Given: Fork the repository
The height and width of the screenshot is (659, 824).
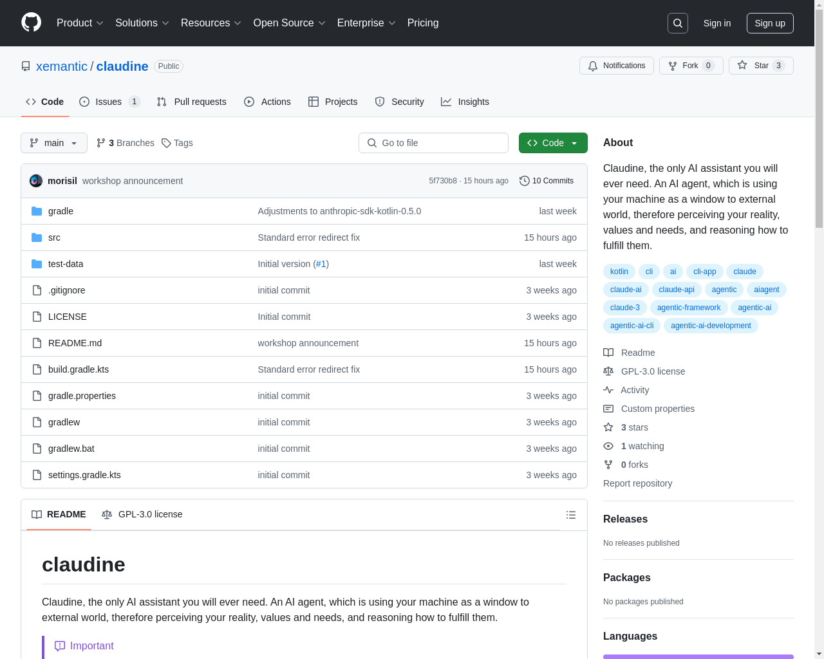Looking at the screenshot, I should pyautogui.click(x=691, y=66).
